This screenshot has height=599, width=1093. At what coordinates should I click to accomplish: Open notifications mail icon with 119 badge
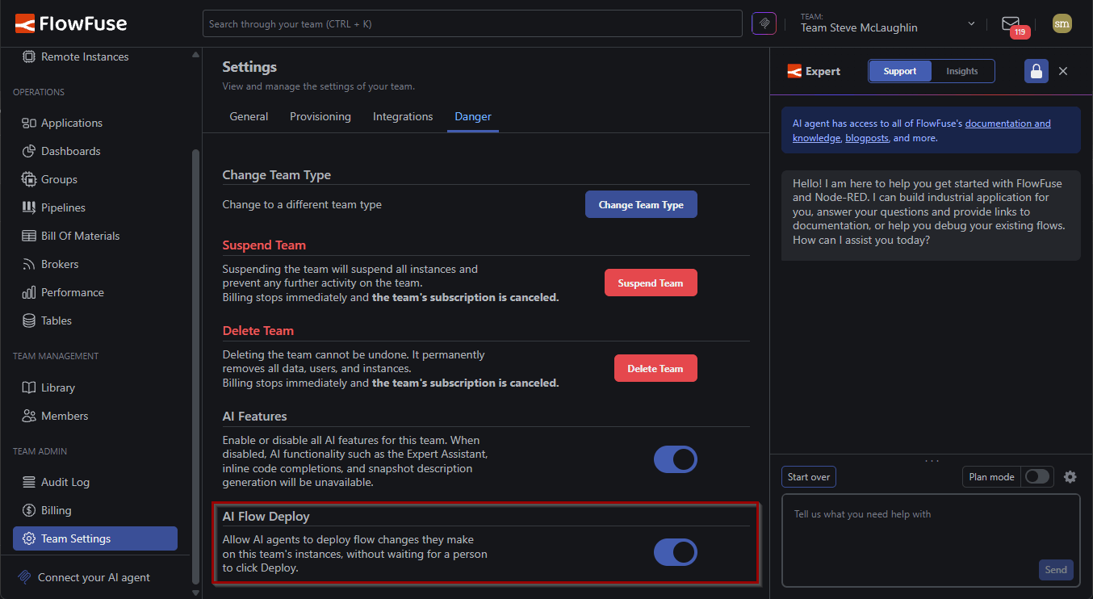[1011, 24]
